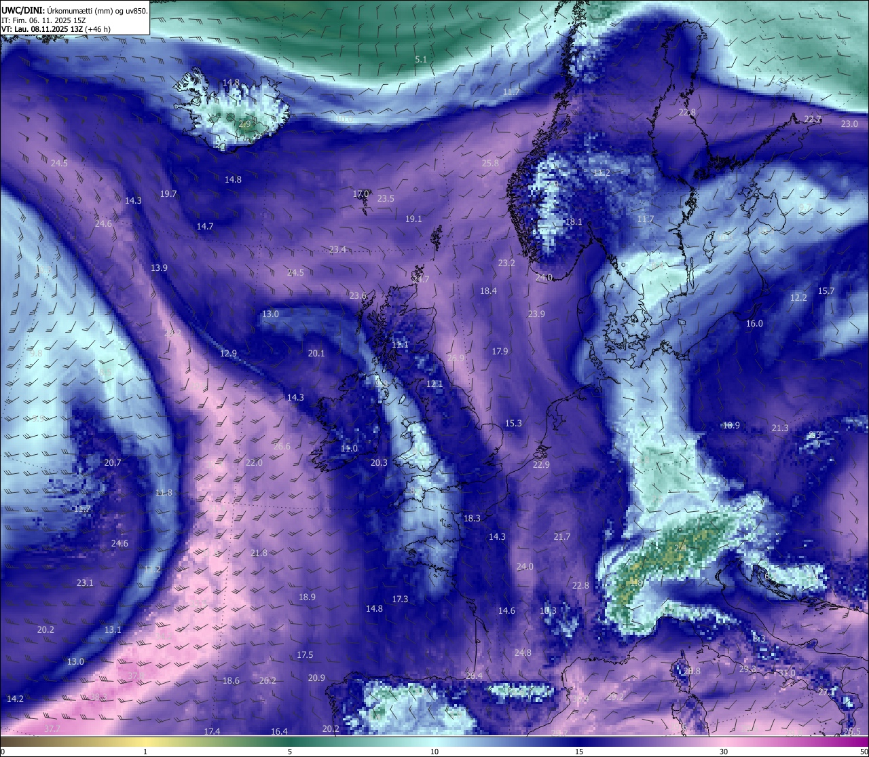Click the 20.7 value on the map
Viewport: 869px width, 757px height.
coord(113,462)
